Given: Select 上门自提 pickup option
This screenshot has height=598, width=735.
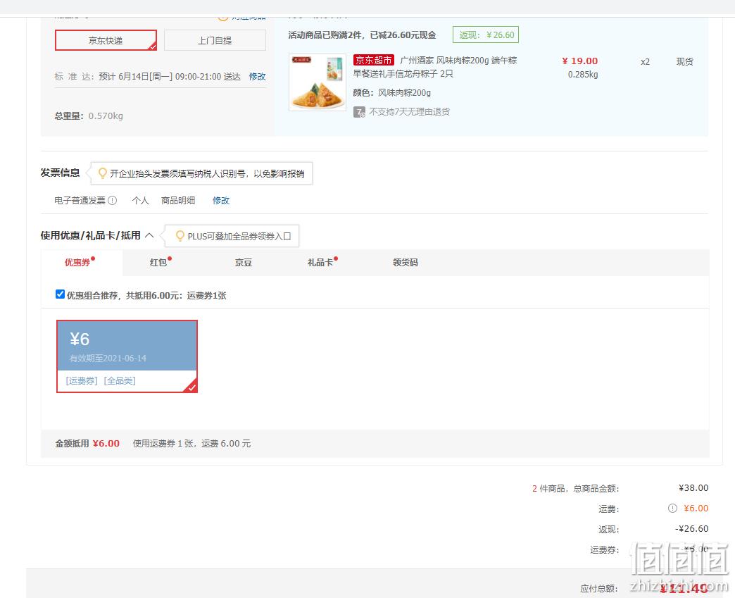Looking at the screenshot, I should (x=215, y=40).
